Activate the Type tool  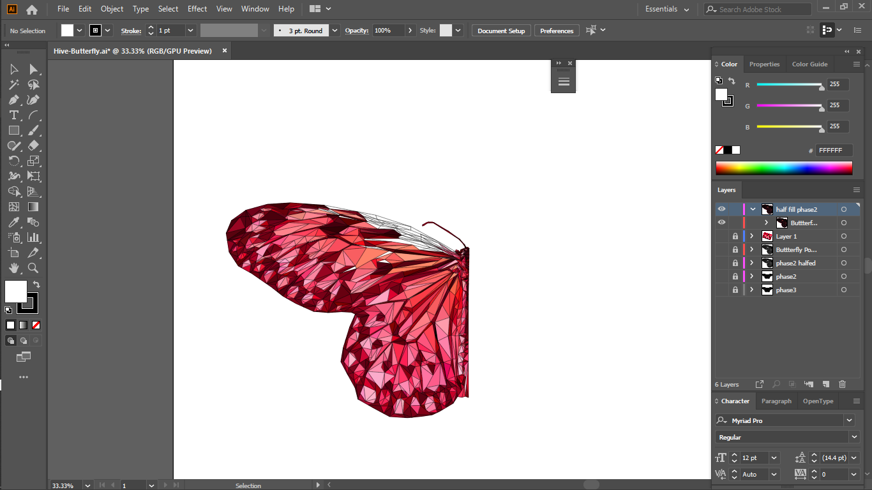(14, 115)
